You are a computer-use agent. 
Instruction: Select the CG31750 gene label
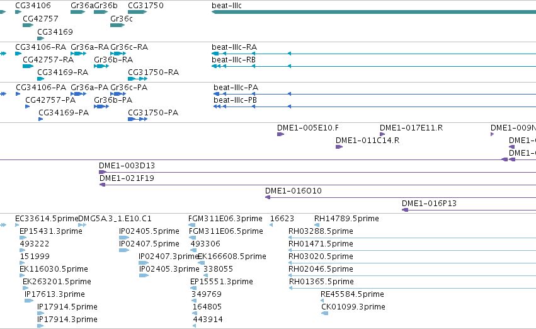point(145,6)
